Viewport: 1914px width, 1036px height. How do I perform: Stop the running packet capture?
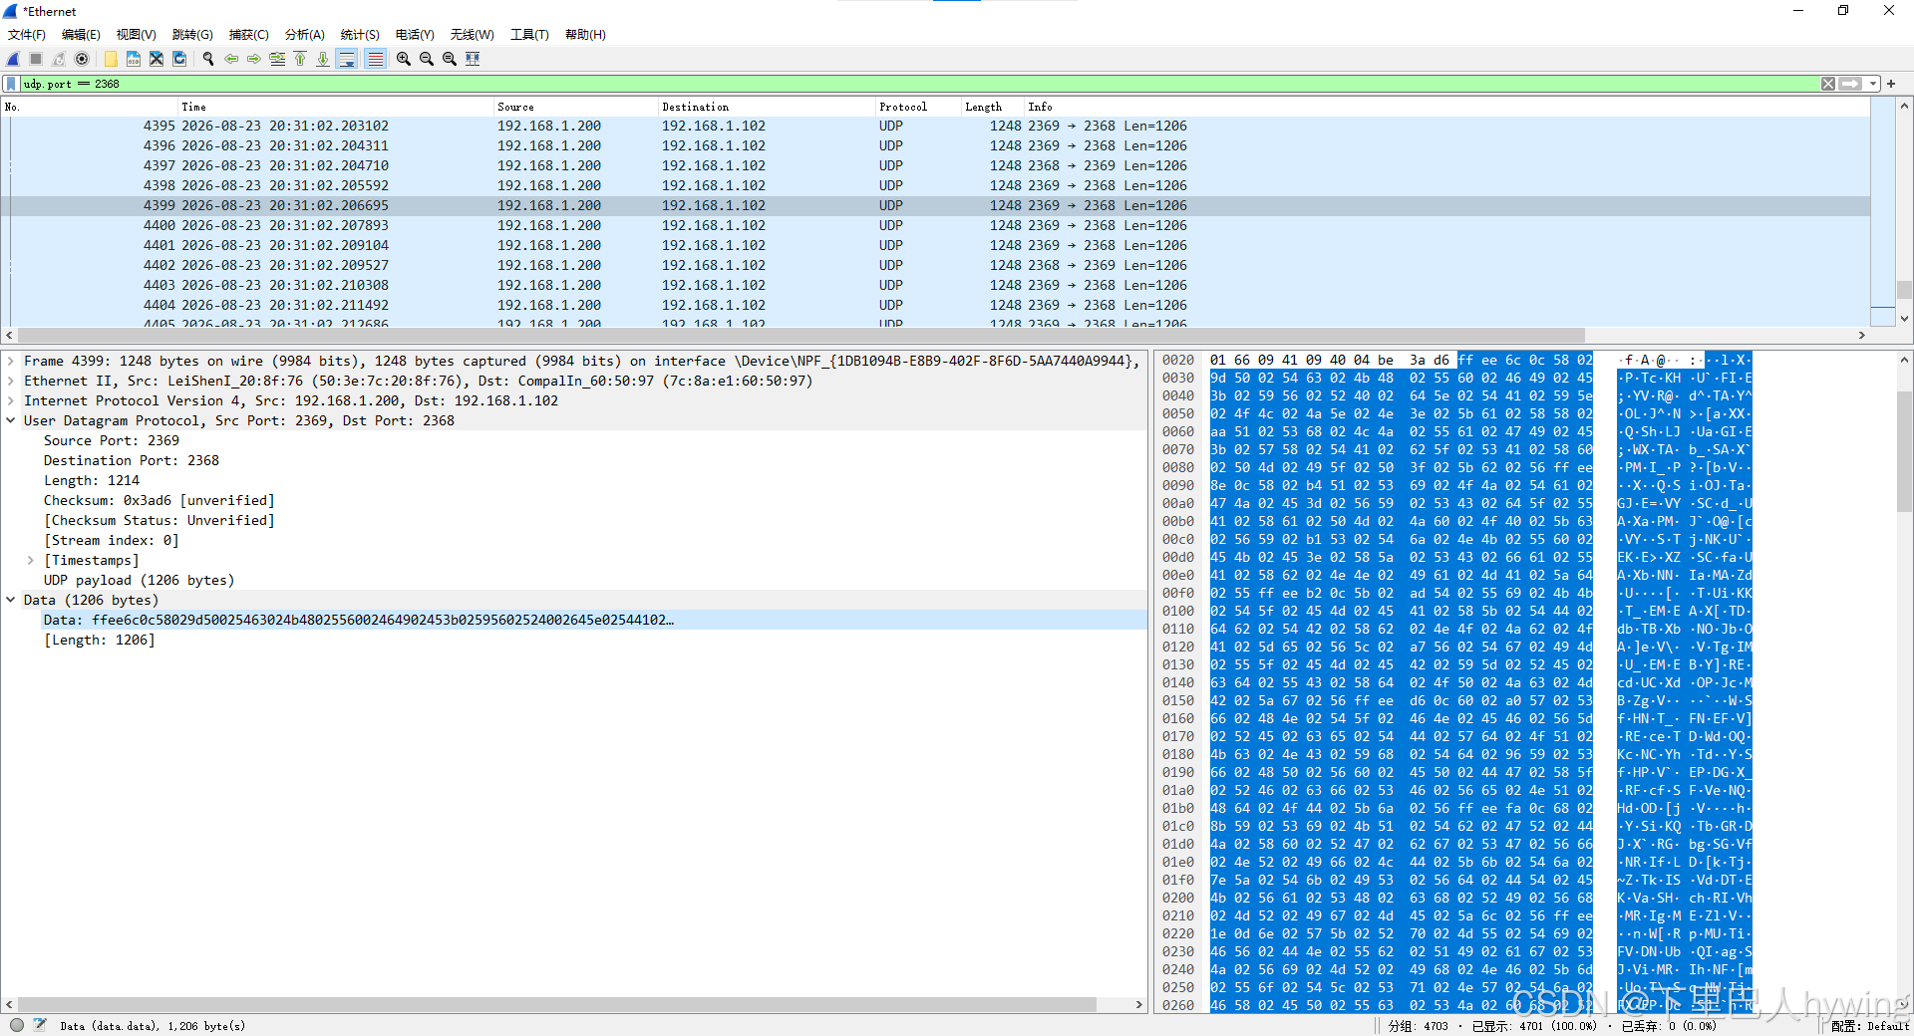36,59
